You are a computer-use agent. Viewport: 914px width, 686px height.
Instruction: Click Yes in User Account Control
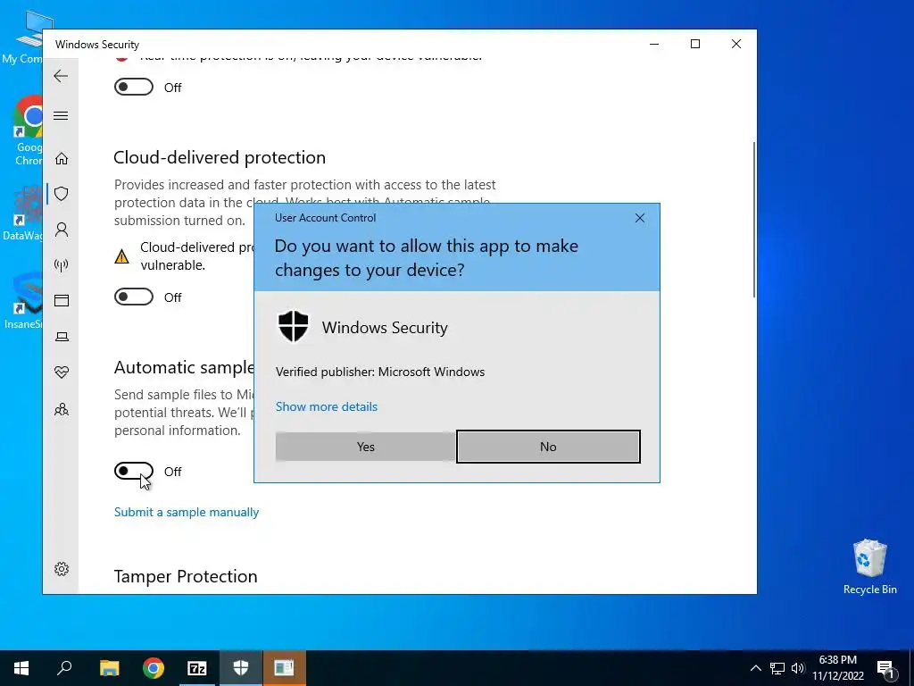365,447
